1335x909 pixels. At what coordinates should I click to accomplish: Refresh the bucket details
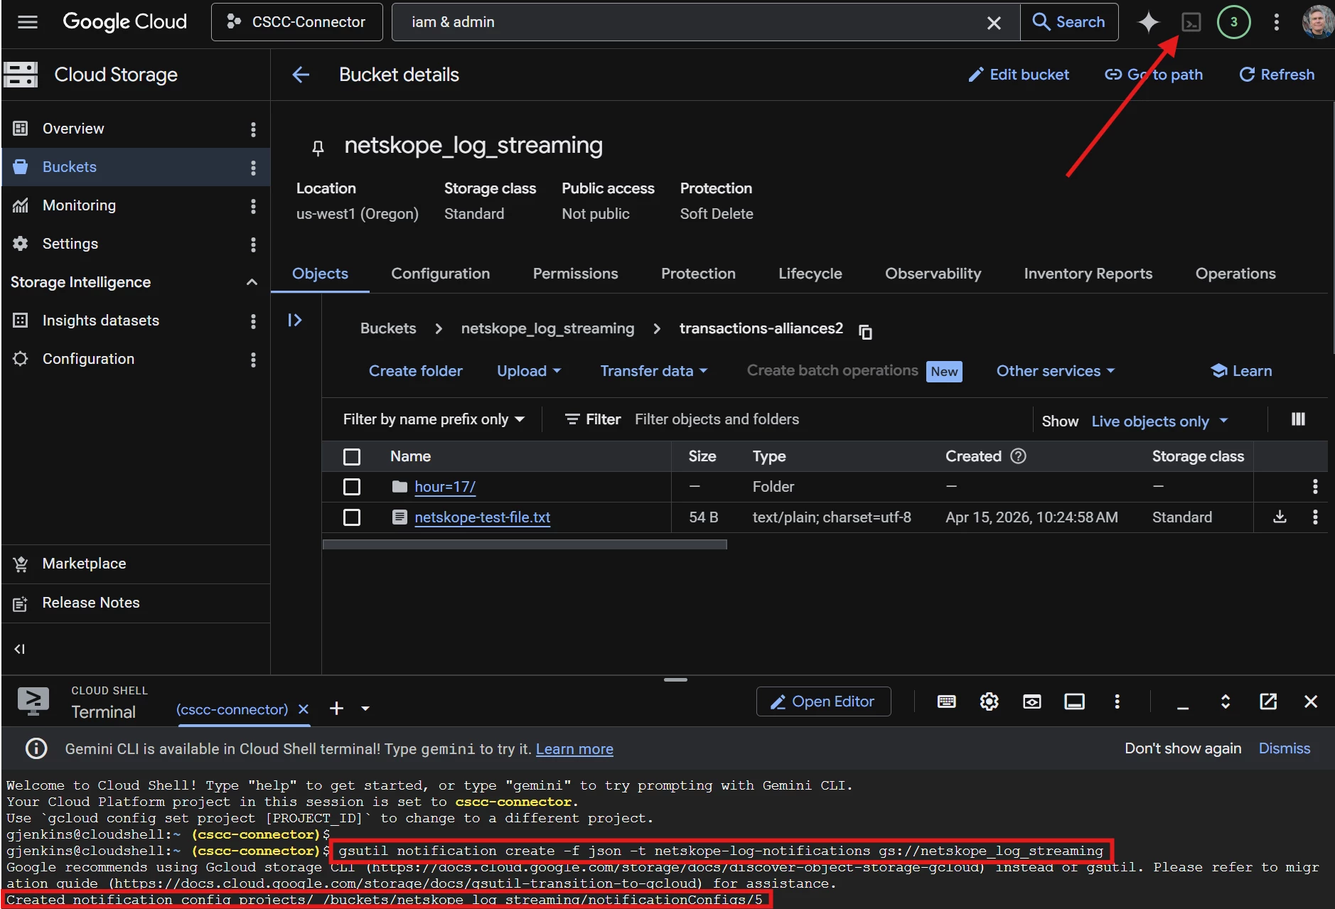click(1277, 75)
